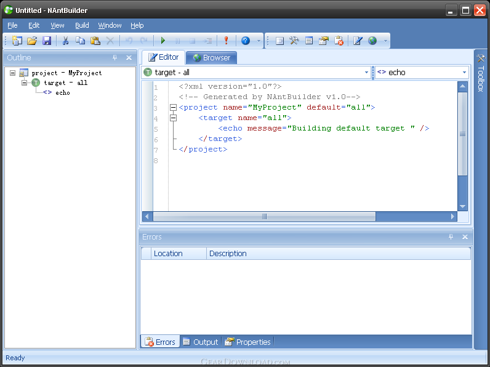490x367 pixels.
Task: Open the Build menu
Action: (82, 25)
